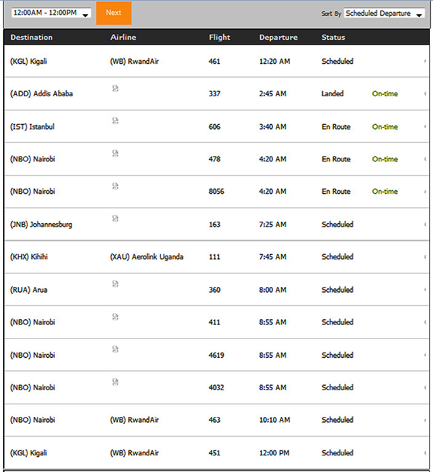The width and height of the screenshot is (433, 472).
Task: Click the airline icon for Nairobi flight 4032
Action: pos(115,381)
